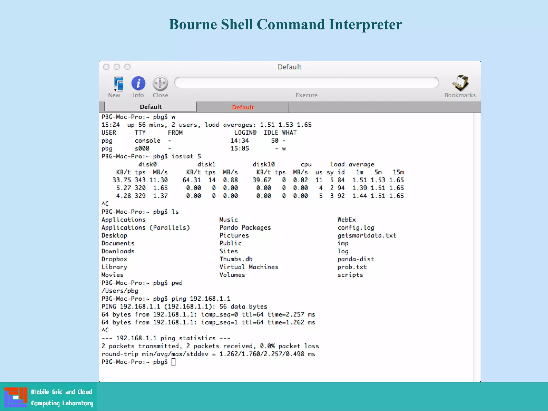Click the '/Users/pbg' pwd output
This screenshot has width=548, height=411.
120,291
